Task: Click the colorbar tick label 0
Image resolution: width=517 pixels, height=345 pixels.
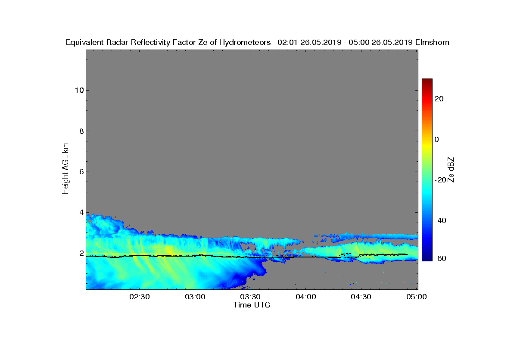Action: pos(437,139)
